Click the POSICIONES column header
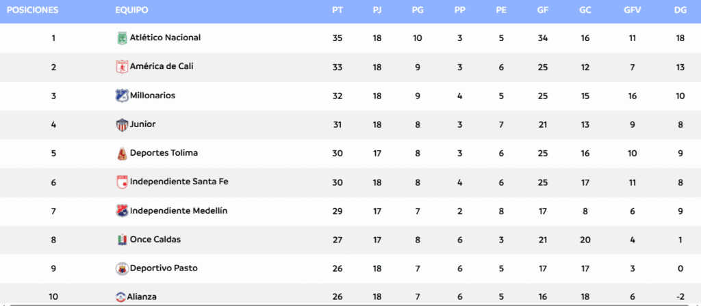This screenshot has width=701, height=306. tap(33, 10)
